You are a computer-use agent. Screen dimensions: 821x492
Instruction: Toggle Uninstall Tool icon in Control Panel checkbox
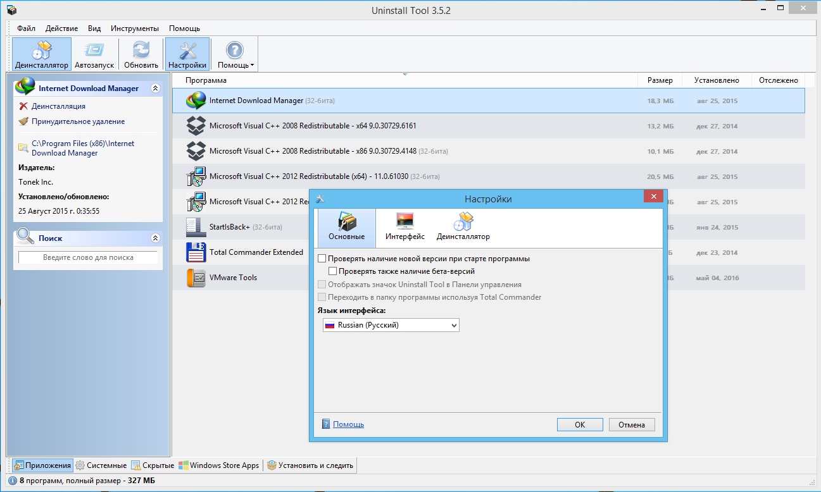[x=322, y=285]
